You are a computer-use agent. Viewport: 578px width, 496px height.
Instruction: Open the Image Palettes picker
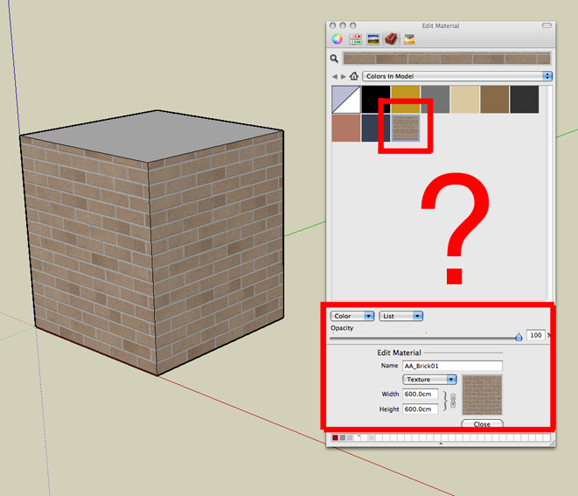pyautogui.click(x=373, y=39)
